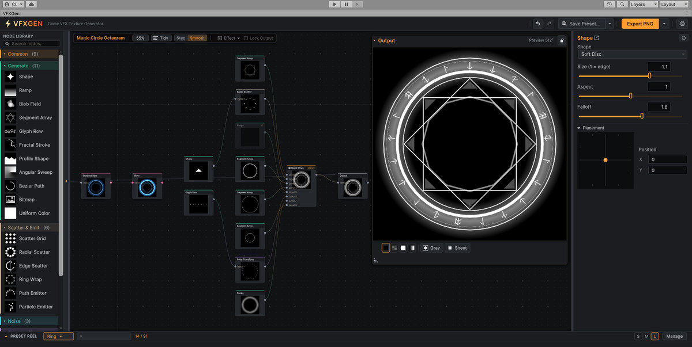Set preview background to black

click(386, 248)
